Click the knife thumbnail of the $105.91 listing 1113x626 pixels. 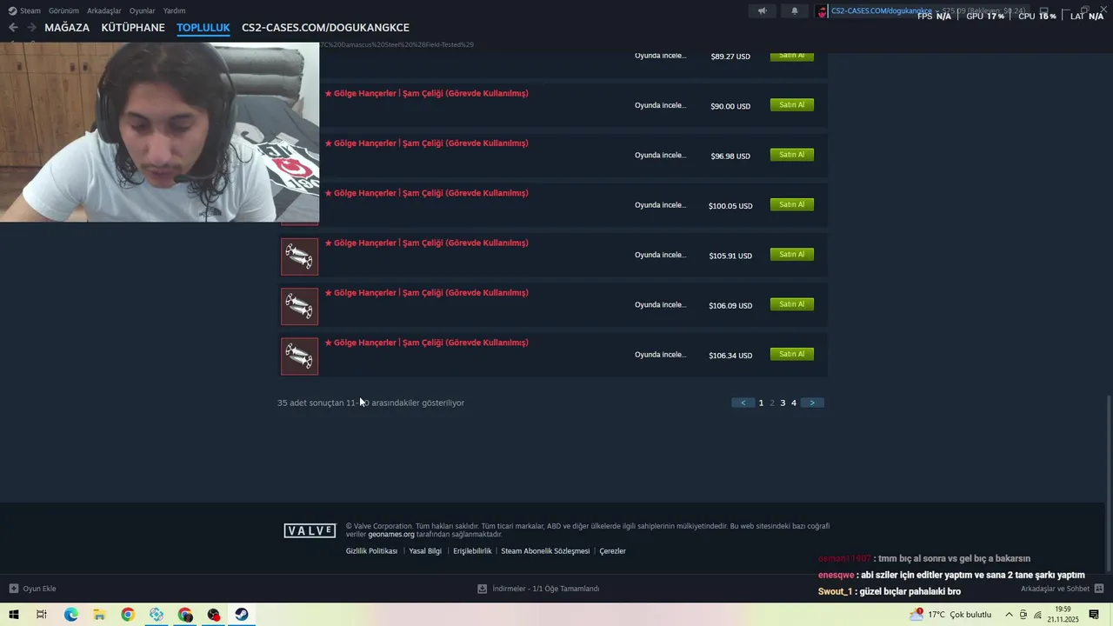click(299, 256)
